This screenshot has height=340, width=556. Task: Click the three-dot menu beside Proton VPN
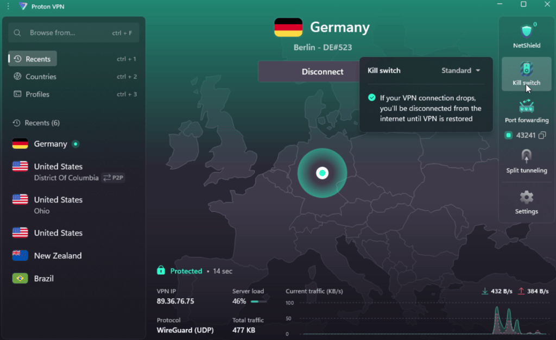click(x=8, y=7)
